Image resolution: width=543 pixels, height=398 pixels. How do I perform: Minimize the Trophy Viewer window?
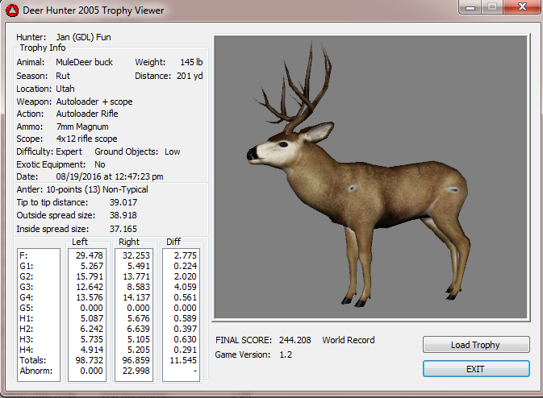470,10
